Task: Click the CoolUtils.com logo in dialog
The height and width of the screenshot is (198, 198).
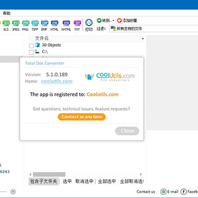Action: [x=110, y=76]
